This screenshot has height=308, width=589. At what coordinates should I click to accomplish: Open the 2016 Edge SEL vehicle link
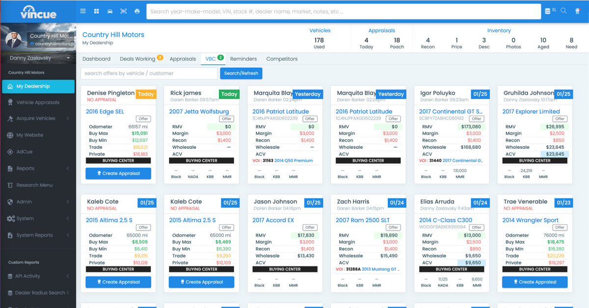tap(105, 112)
